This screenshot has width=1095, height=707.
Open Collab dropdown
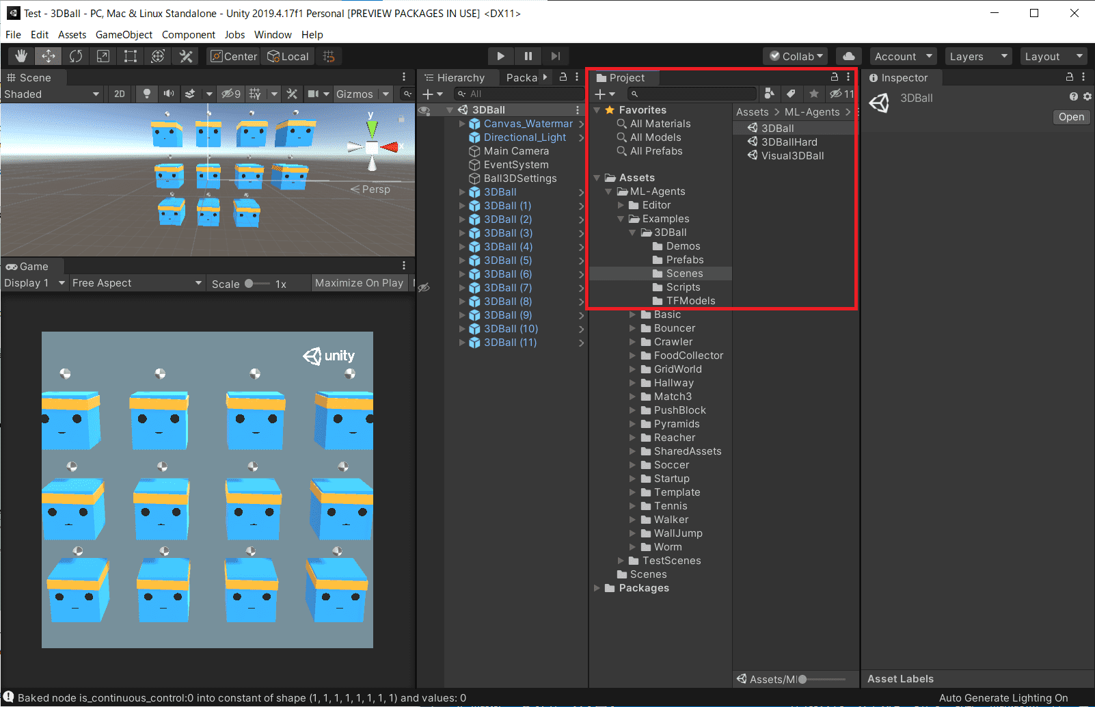[796, 56]
